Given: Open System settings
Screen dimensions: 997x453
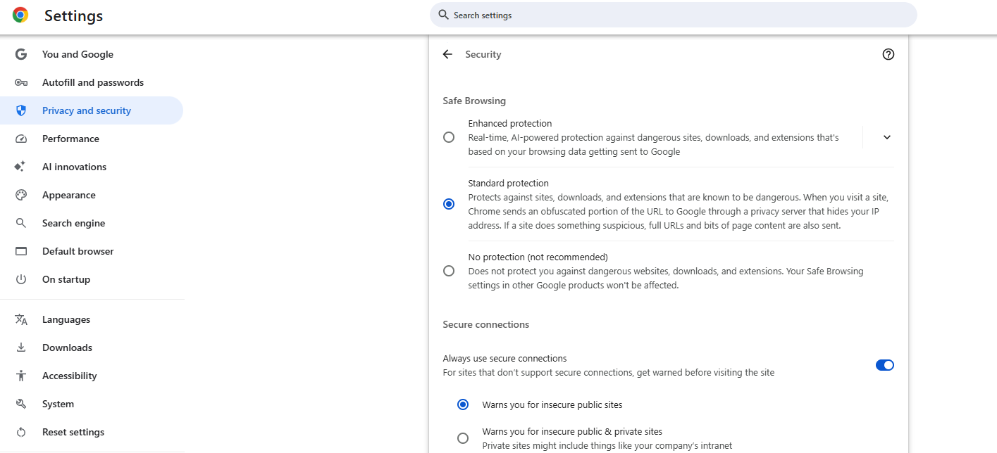Looking at the screenshot, I should [x=92, y=404].
